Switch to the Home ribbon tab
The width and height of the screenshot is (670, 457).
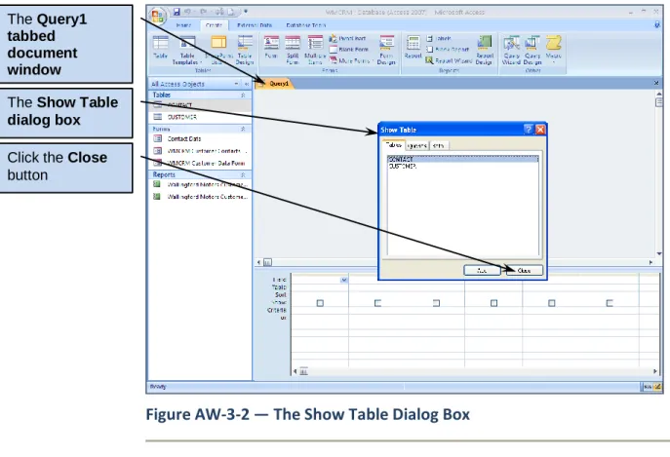[x=183, y=25]
